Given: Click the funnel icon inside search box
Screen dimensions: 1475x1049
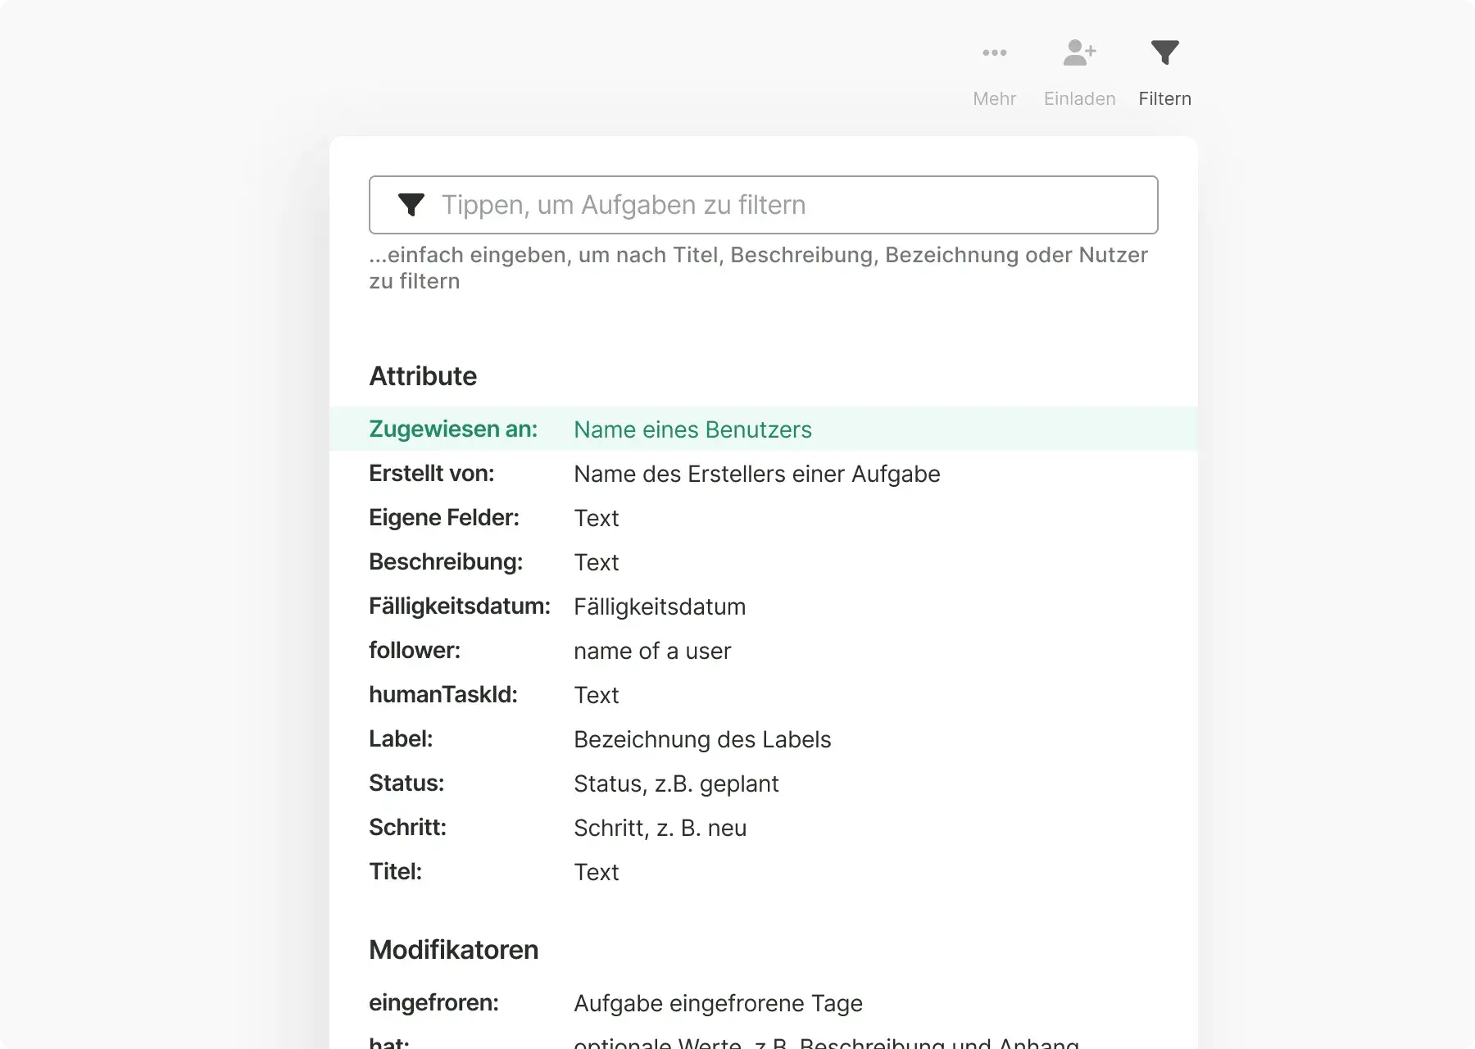Looking at the screenshot, I should click(x=411, y=205).
